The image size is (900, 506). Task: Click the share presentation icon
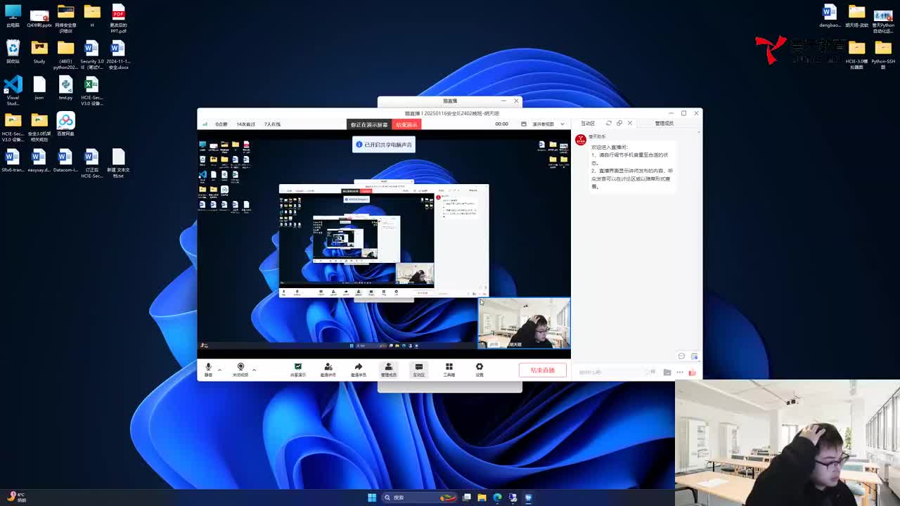coord(297,368)
